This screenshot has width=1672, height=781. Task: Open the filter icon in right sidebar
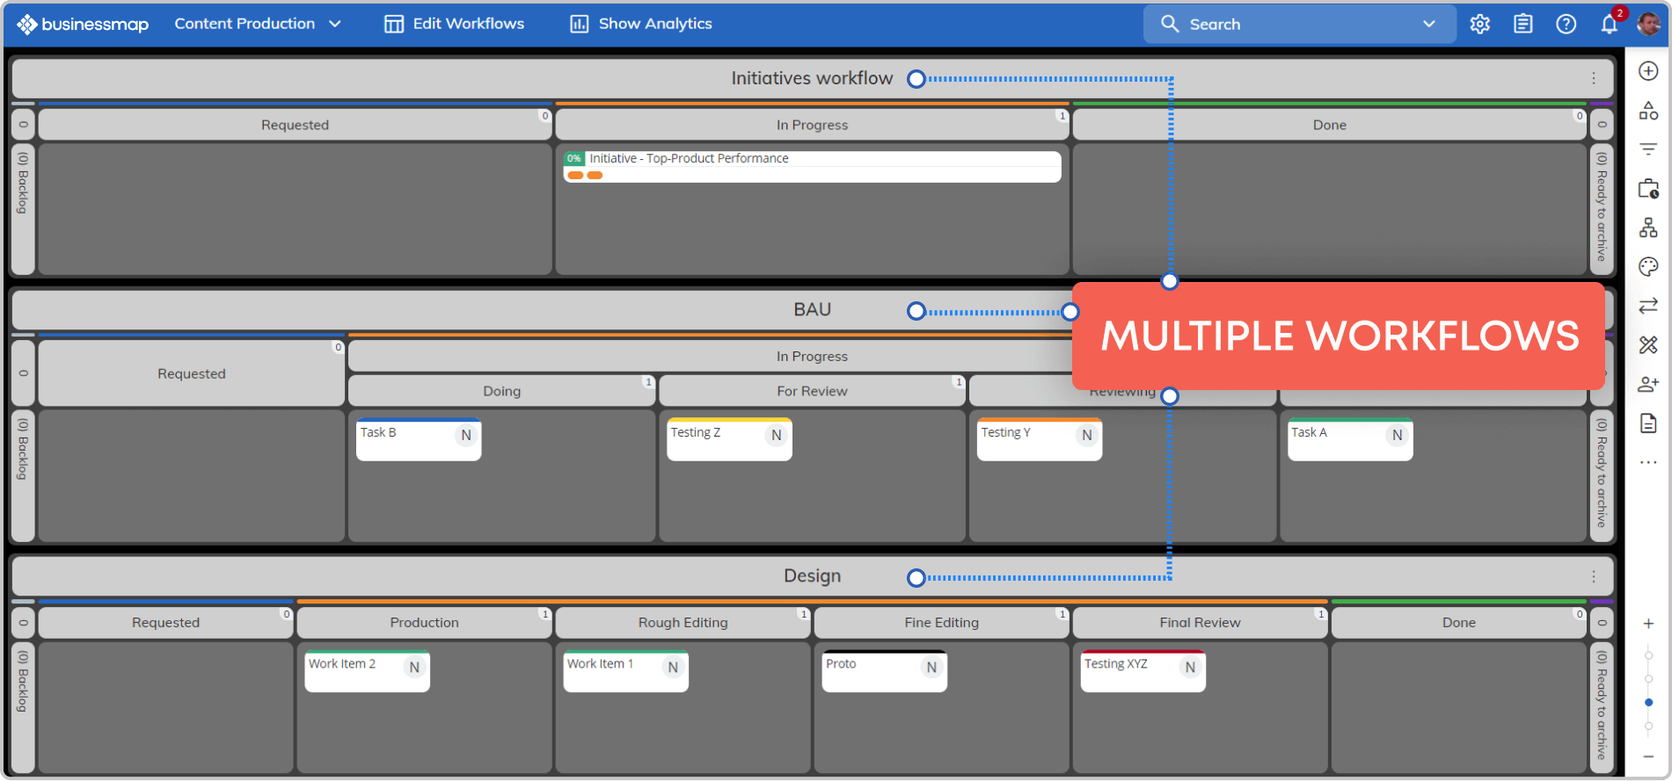coord(1648,149)
